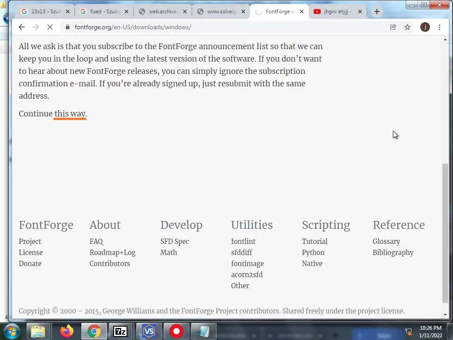This screenshot has height=340, width=453.
Task: Open the fontlint utility link
Action: pos(243,241)
